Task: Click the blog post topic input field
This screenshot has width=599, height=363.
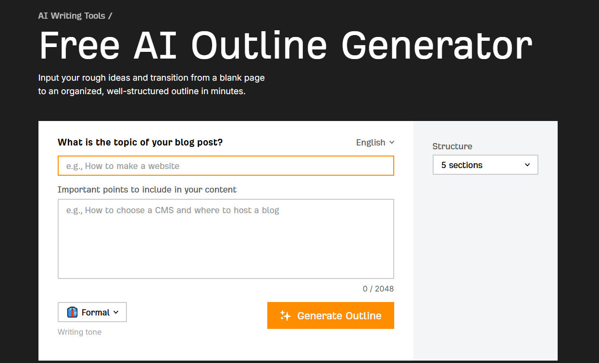Action: point(225,165)
